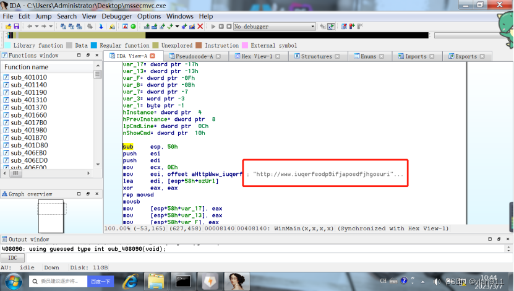Switch to the Exports tab
514x291 pixels.
point(466,56)
